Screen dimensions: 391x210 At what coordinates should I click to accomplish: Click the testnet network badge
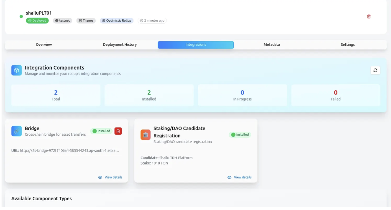(63, 21)
